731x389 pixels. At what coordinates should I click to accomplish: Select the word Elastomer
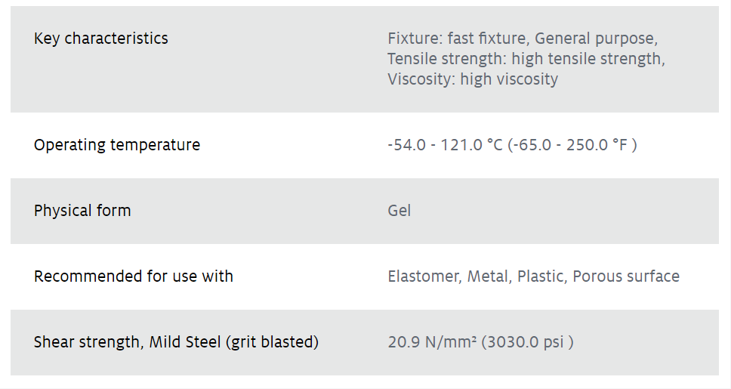point(423,276)
